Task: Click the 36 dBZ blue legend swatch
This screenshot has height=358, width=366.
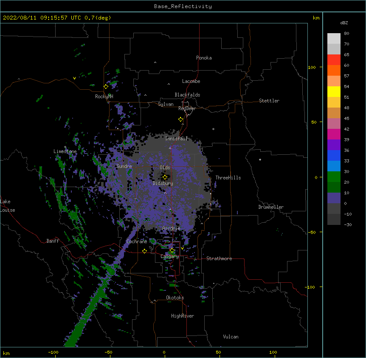Action: (x=334, y=155)
